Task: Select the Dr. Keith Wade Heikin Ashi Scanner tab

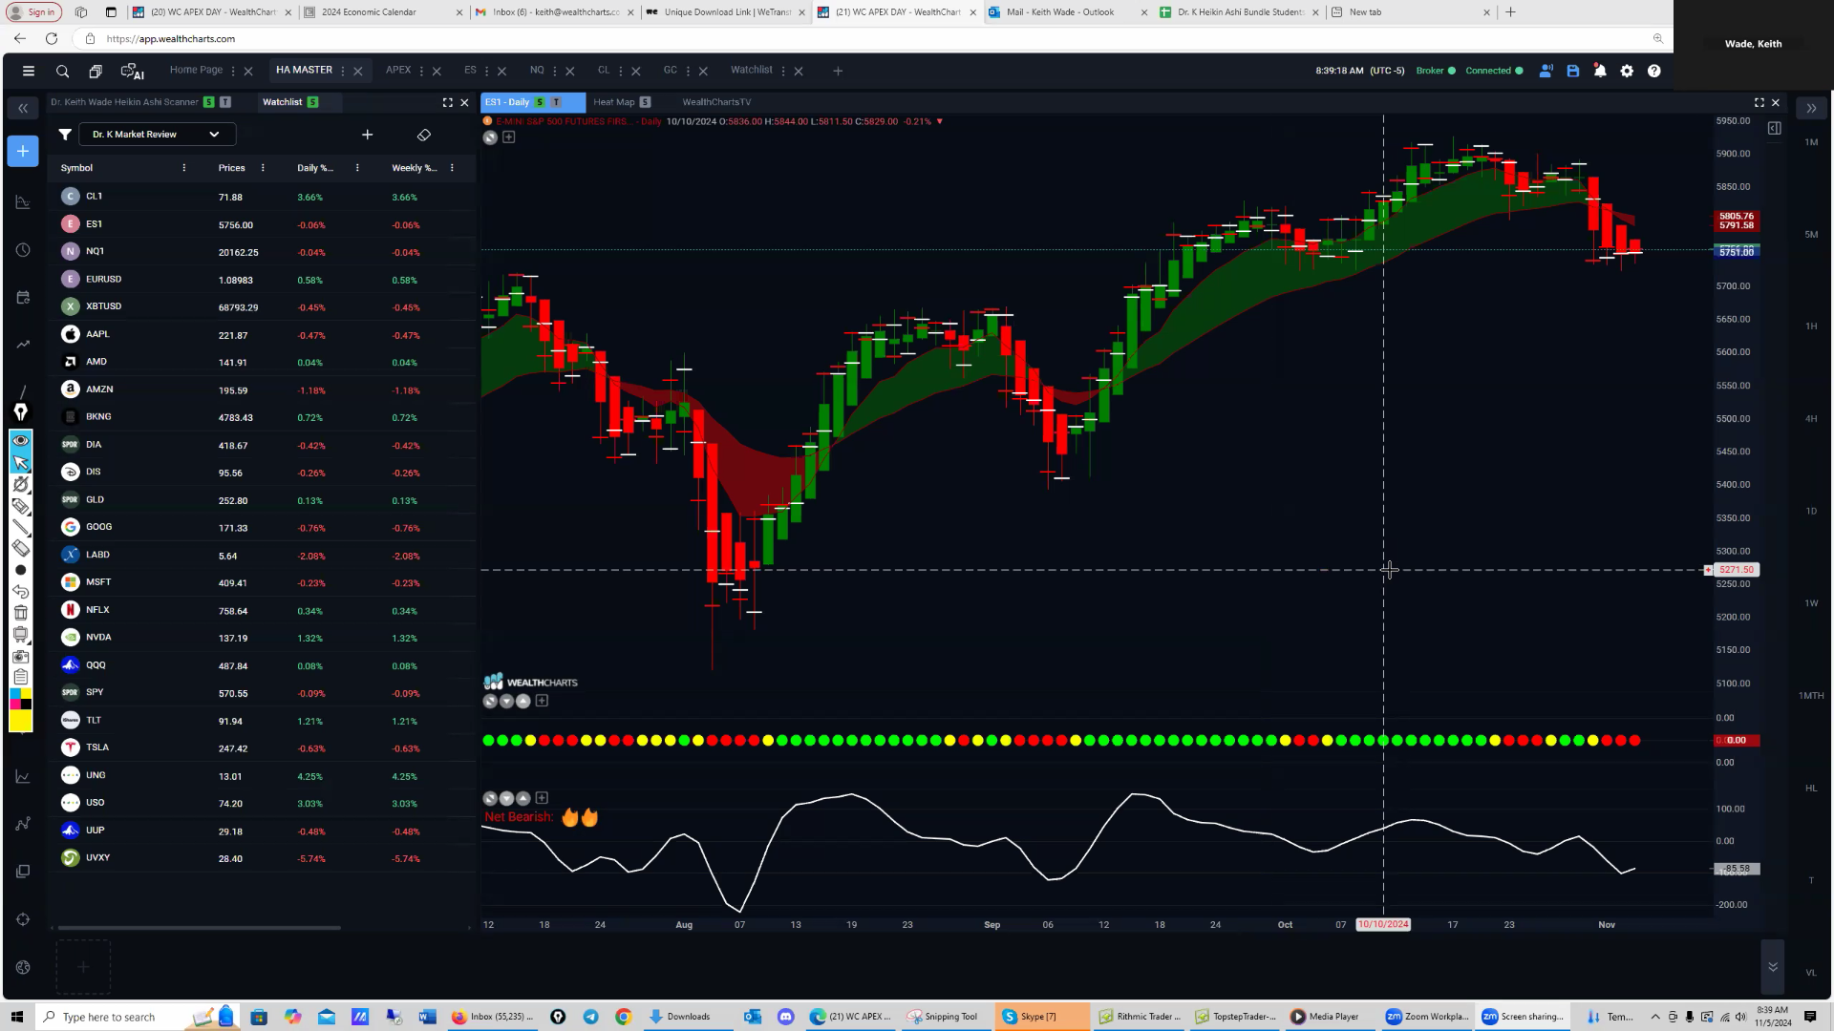Action: pyautogui.click(x=124, y=102)
